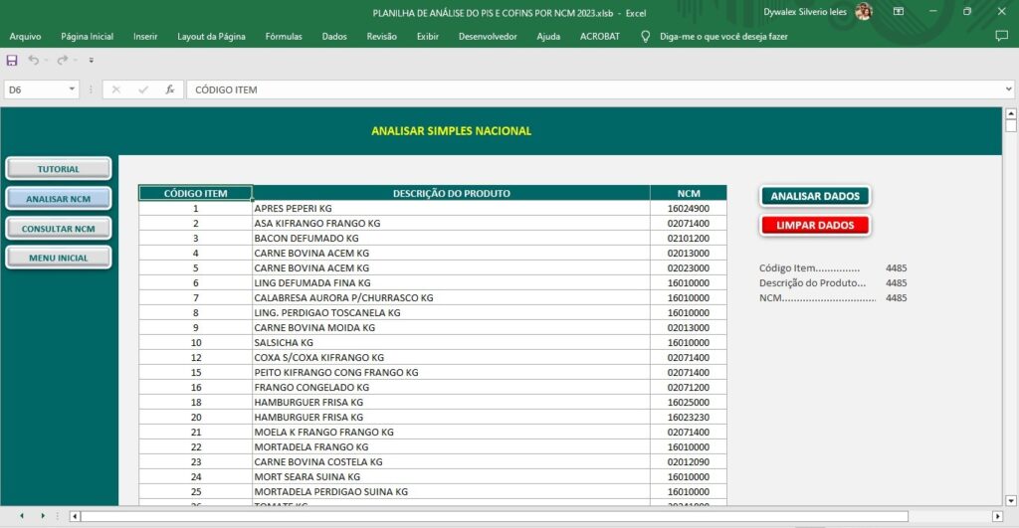This screenshot has width=1019, height=528.
Task: Open the comments speech bubble icon
Action: [1001, 36]
